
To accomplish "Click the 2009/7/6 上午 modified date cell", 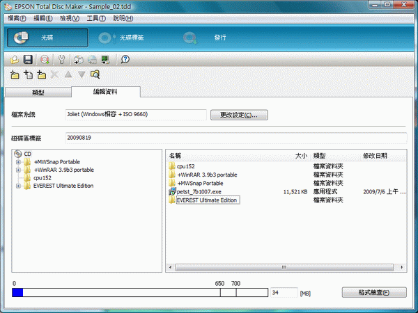I will click(384, 192).
